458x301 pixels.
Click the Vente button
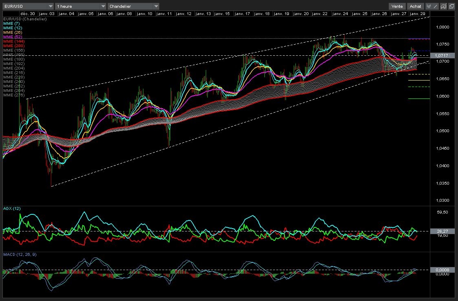[397, 6]
